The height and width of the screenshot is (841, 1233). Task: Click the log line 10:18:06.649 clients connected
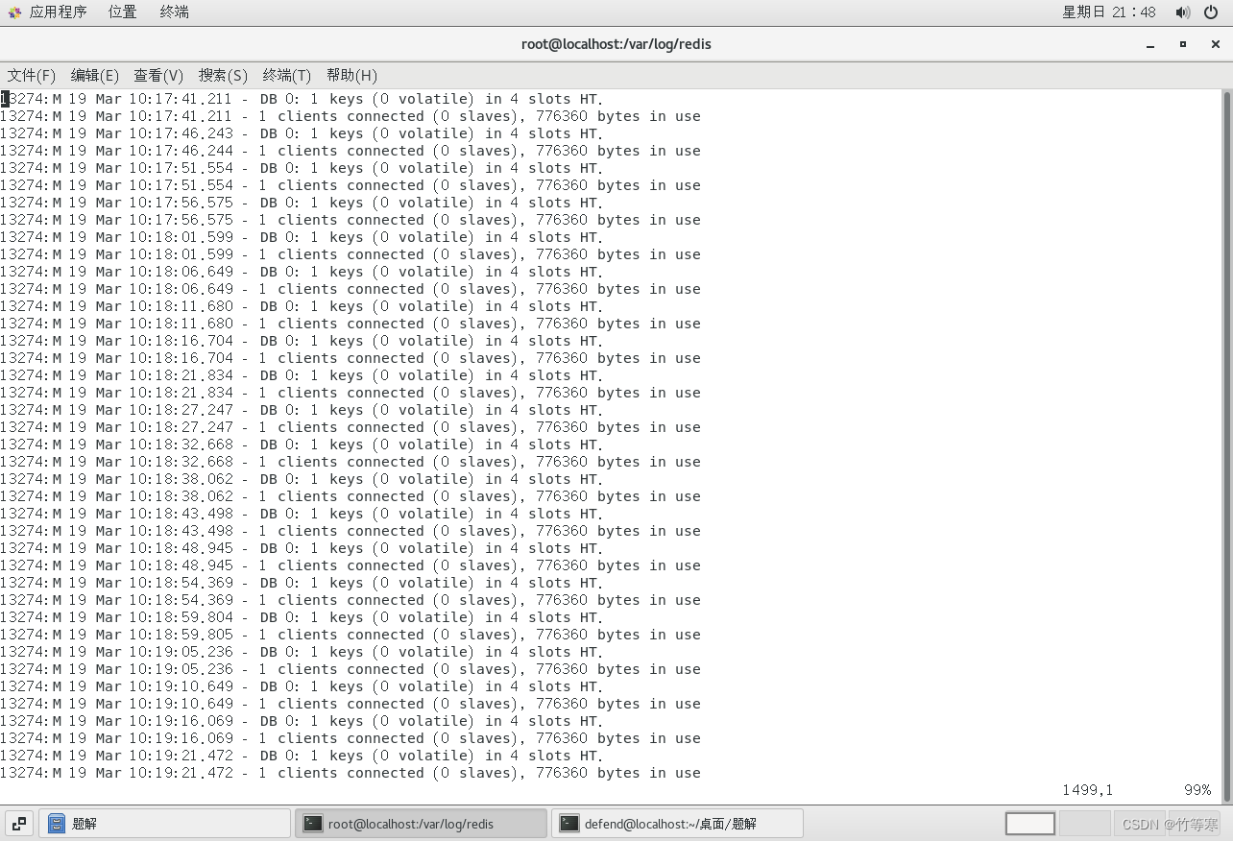pos(351,289)
